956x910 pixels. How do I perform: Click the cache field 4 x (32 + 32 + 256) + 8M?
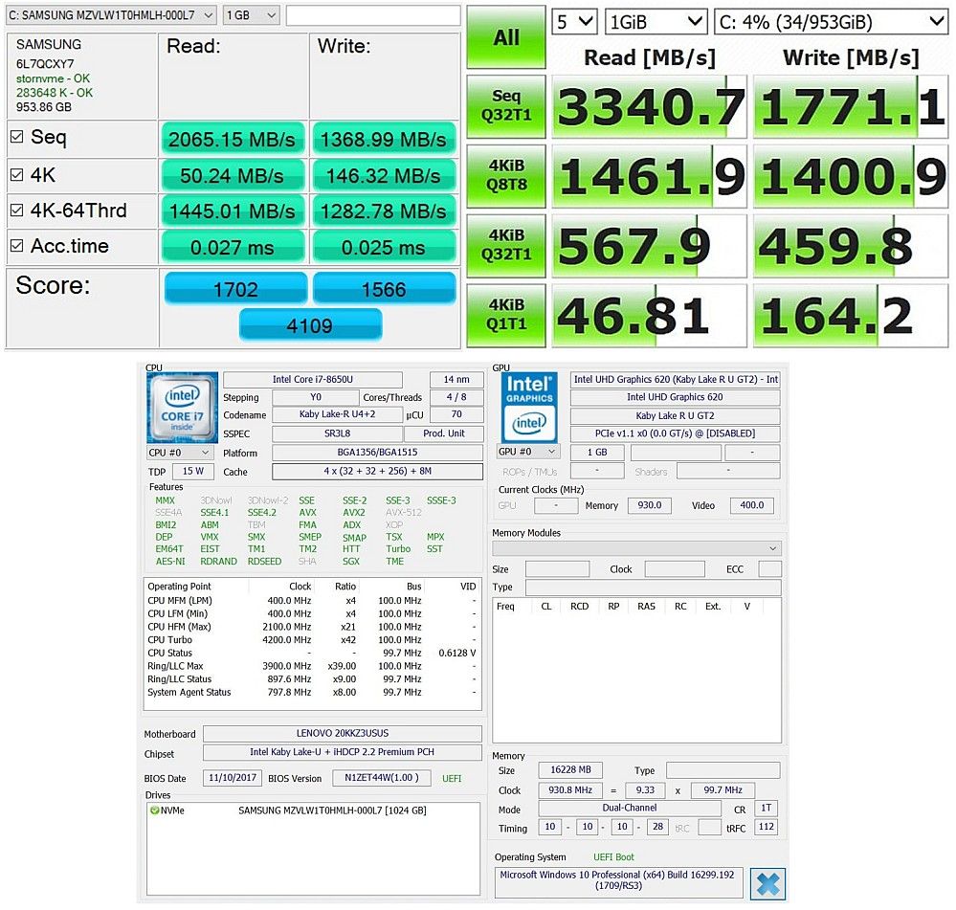[x=377, y=471]
